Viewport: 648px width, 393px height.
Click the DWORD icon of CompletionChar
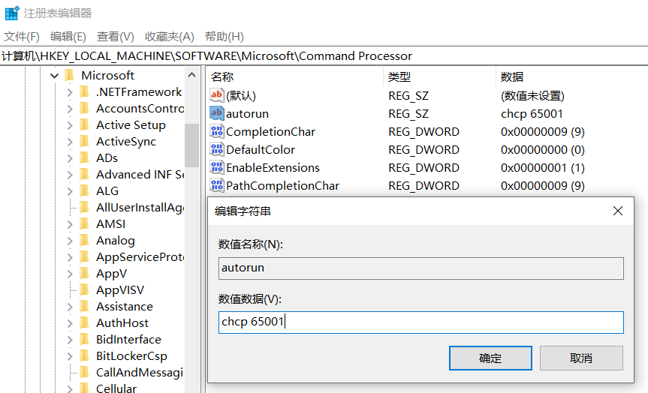(216, 131)
